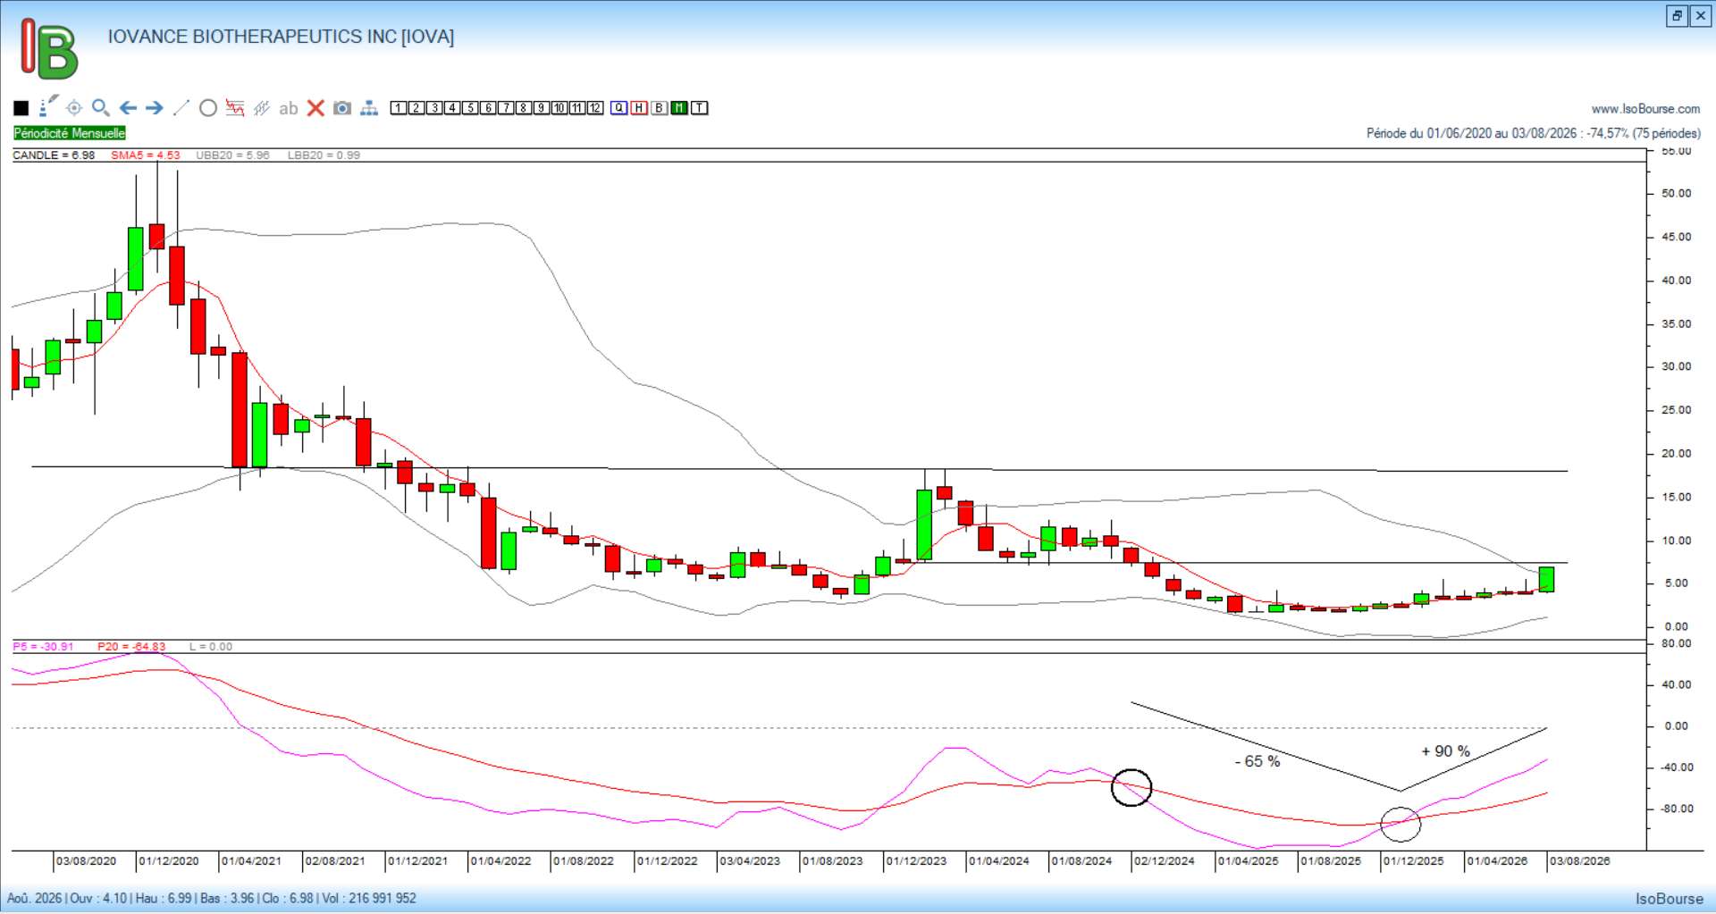1716x914 pixels.
Task: Click the black square color tool
Action: tap(21, 108)
